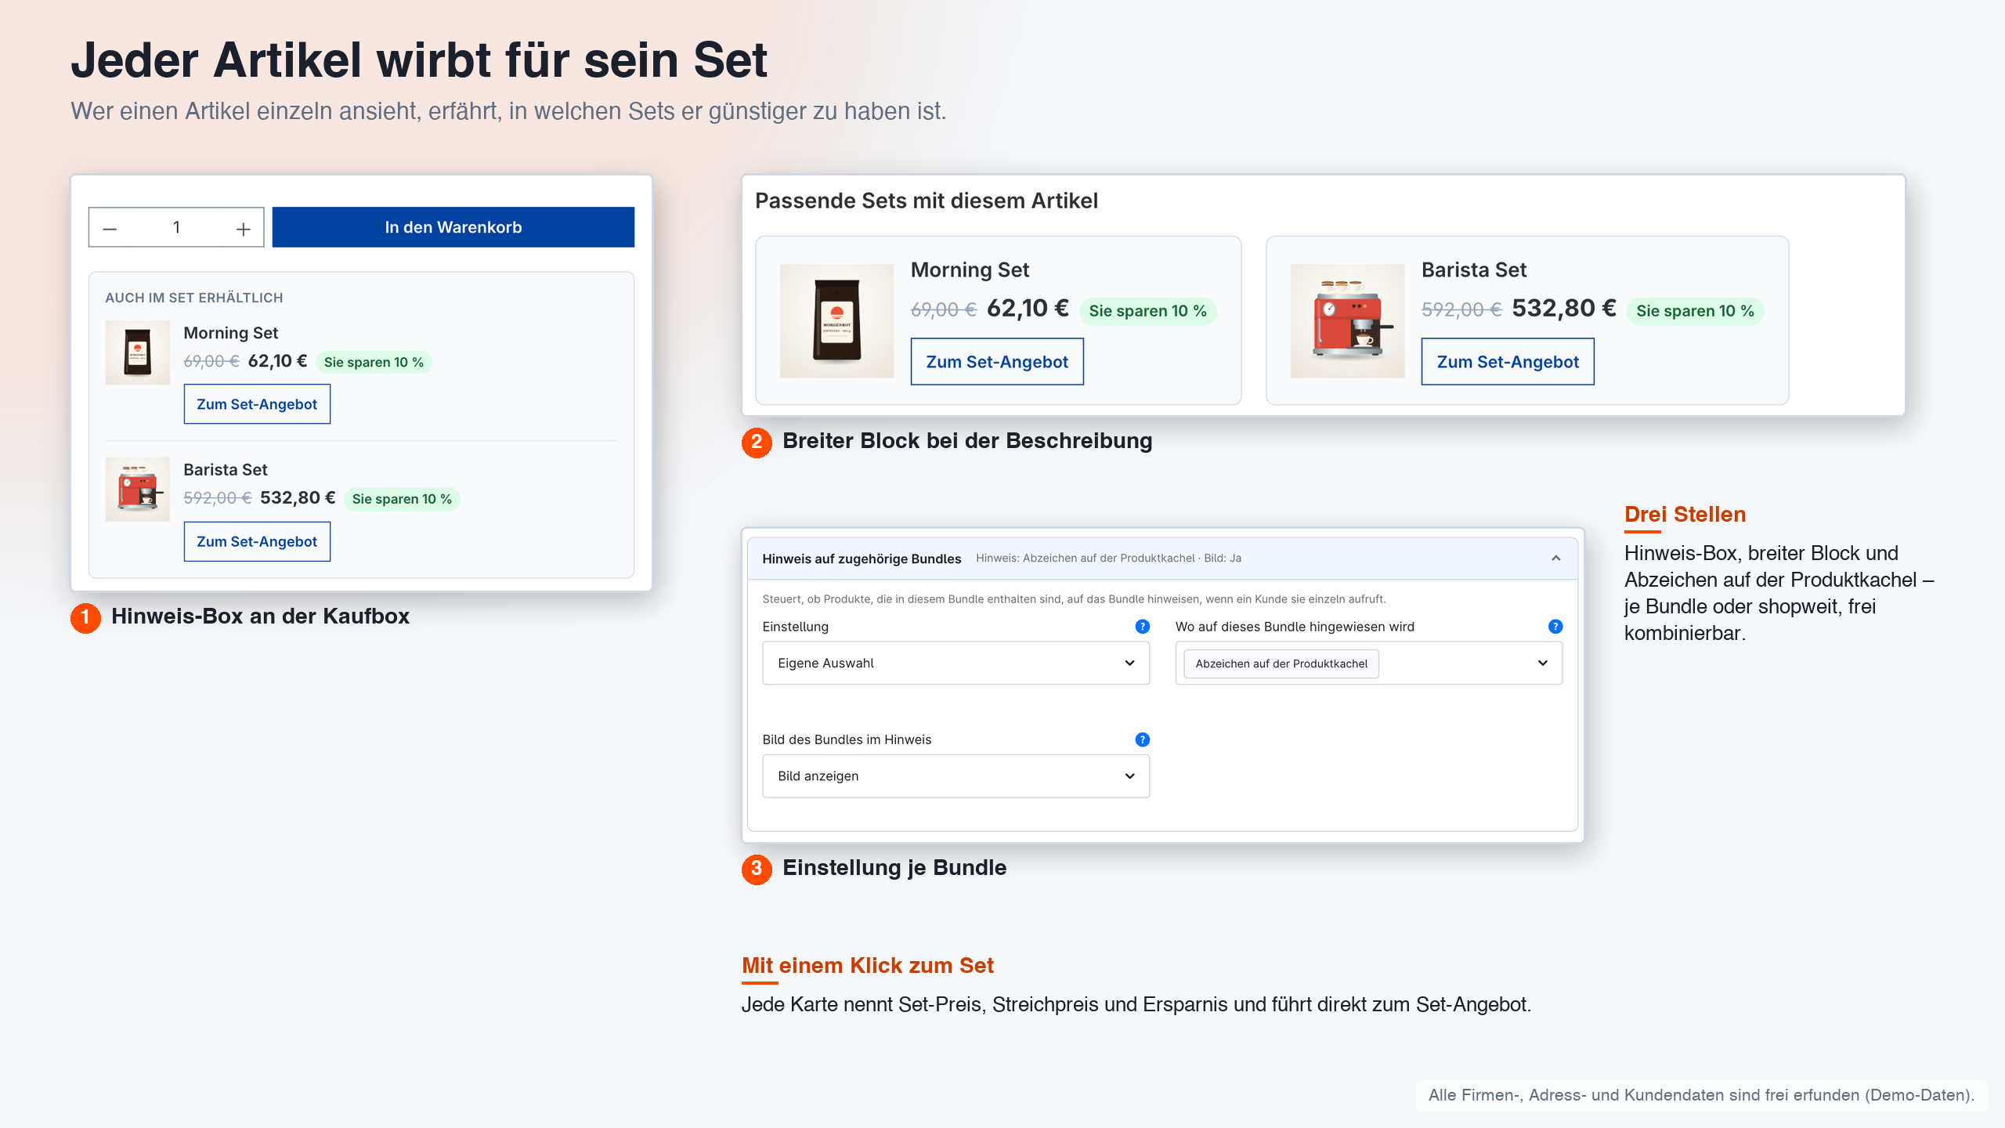The width and height of the screenshot is (2005, 1128).
Task: Click the AUCH IM SET ERHÄLTLICH label
Action: [194, 298]
